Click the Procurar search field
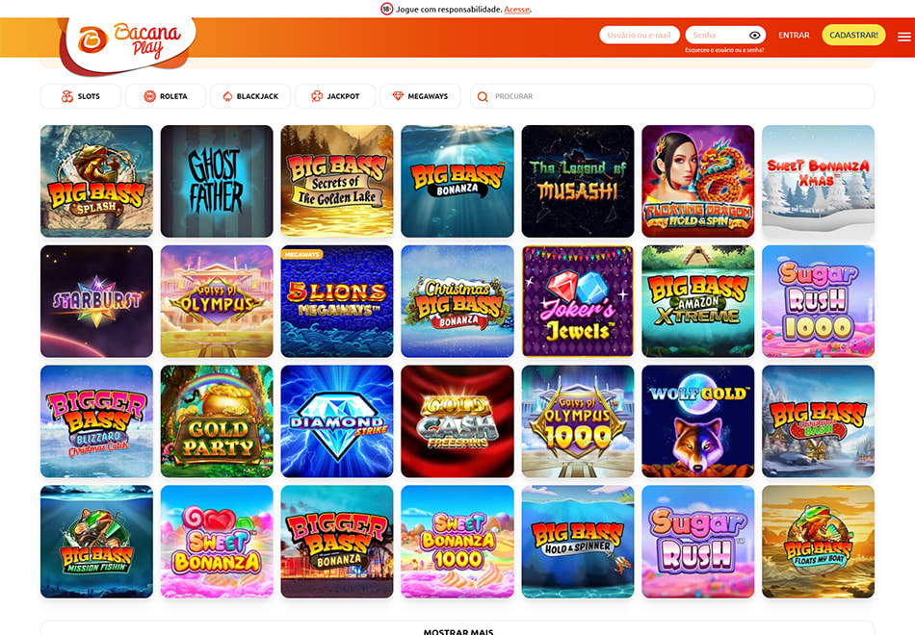 tap(672, 96)
